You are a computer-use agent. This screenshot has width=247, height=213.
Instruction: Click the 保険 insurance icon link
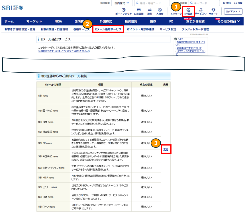click(x=238, y=3)
